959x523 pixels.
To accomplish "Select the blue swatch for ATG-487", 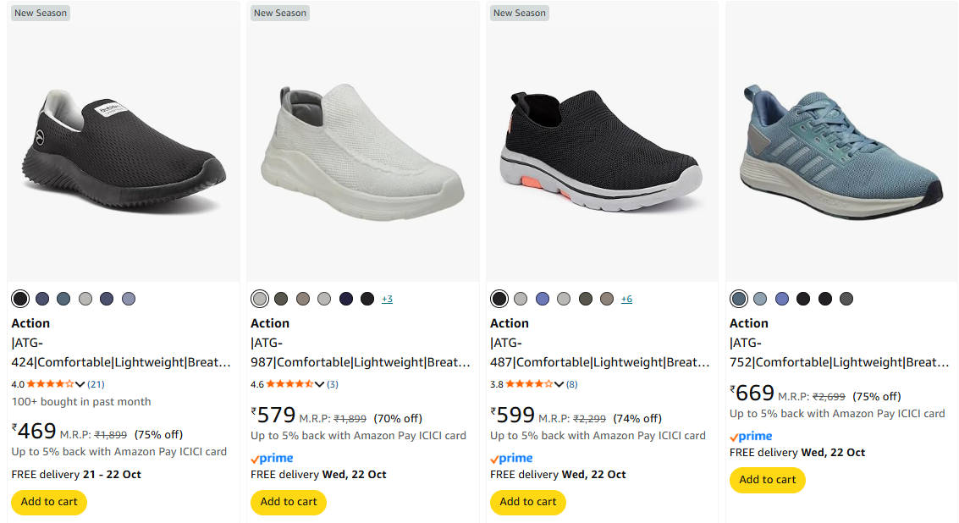I will click(543, 299).
